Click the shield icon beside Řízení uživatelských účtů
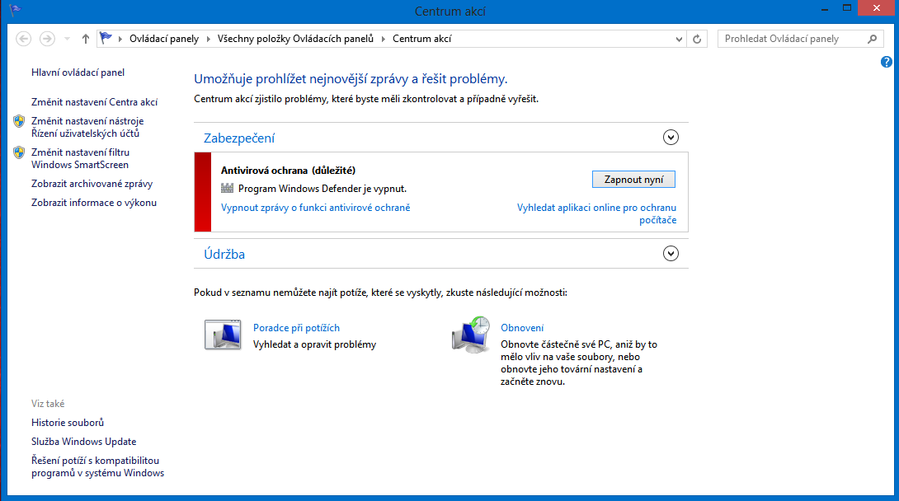Viewport: 899px width, 501px height. [19, 121]
